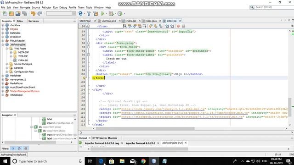
Task: Close the Start Page tab
Action: (95, 21)
